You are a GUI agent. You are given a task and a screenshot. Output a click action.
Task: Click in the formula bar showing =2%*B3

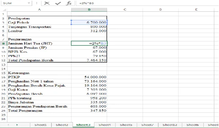pyautogui.click(x=147, y=3)
